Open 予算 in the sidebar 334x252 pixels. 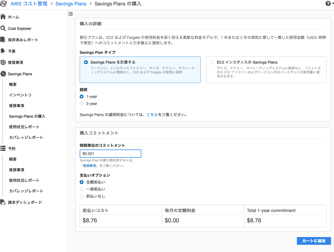tap(12, 51)
